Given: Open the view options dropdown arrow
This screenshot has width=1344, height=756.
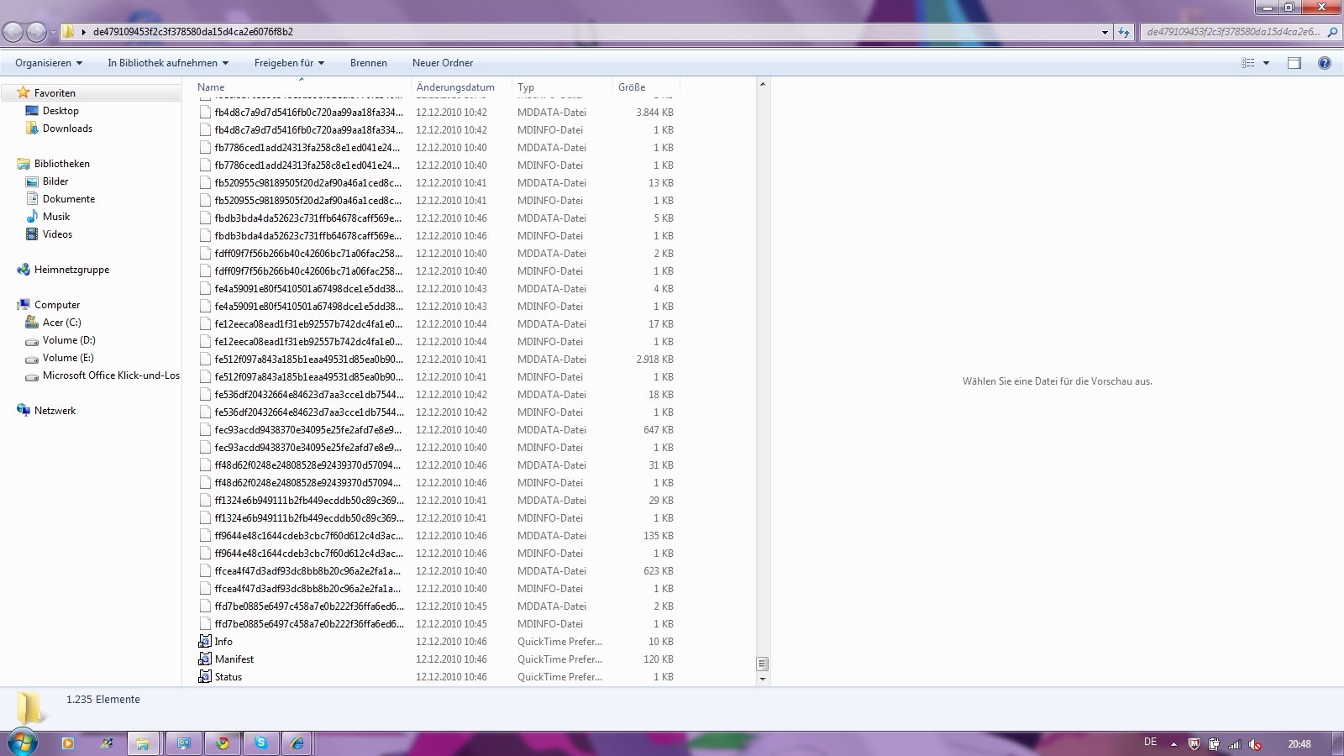Looking at the screenshot, I should click(1266, 63).
